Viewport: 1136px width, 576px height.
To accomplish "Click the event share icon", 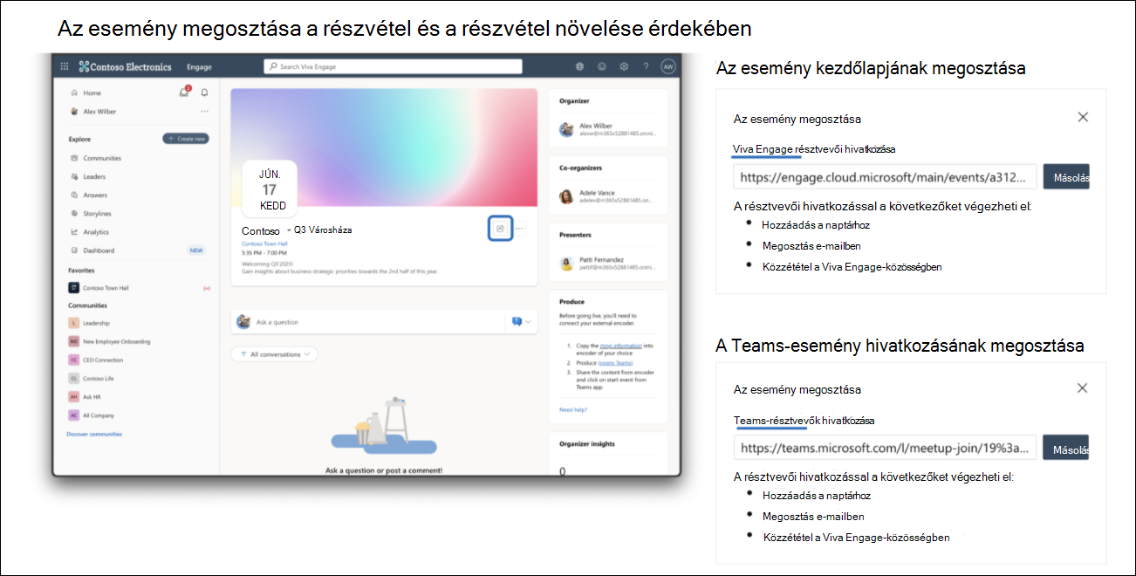I will pos(500,229).
